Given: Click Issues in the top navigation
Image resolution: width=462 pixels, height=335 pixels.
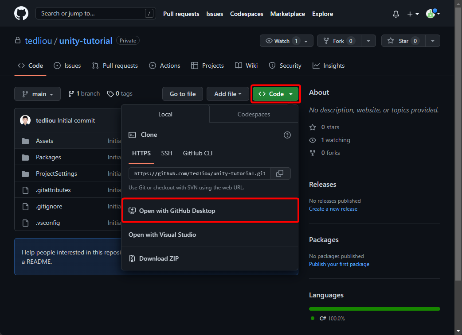Looking at the screenshot, I should 215,14.
